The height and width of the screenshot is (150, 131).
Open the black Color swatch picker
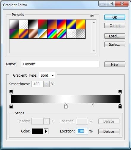(x=37, y=131)
